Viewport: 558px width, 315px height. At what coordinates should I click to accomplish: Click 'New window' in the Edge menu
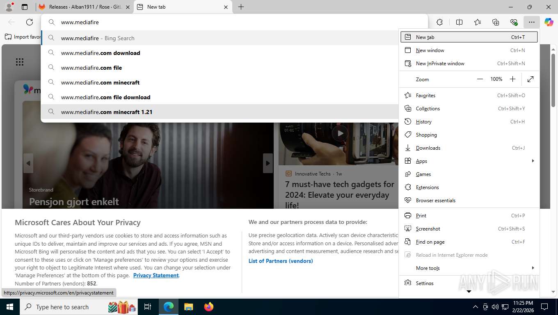pyautogui.click(x=469, y=50)
